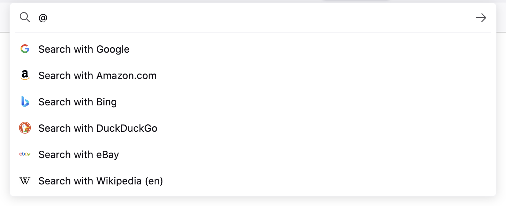Click the Wikipedia W icon
The image size is (506, 206).
[25, 181]
